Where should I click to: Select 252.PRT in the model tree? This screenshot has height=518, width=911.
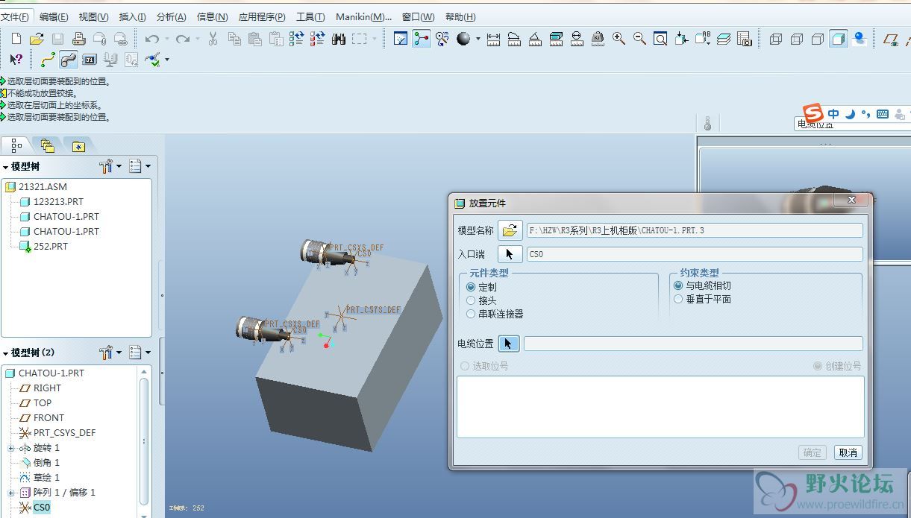[50, 246]
